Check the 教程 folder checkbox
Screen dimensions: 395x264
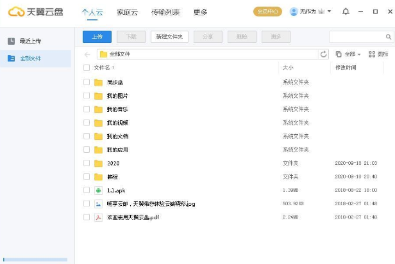click(87, 176)
